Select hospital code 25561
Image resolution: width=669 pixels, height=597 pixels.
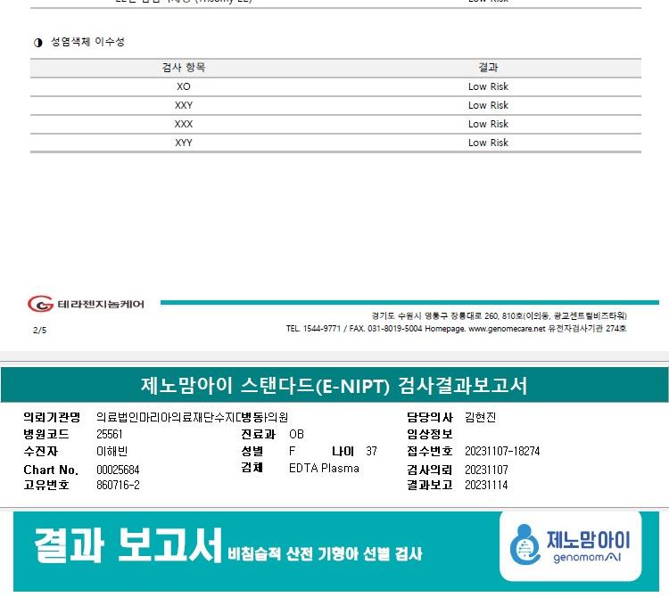pos(110,434)
